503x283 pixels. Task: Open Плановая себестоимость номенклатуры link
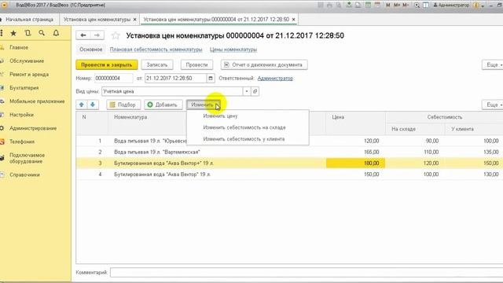(x=156, y=50)
